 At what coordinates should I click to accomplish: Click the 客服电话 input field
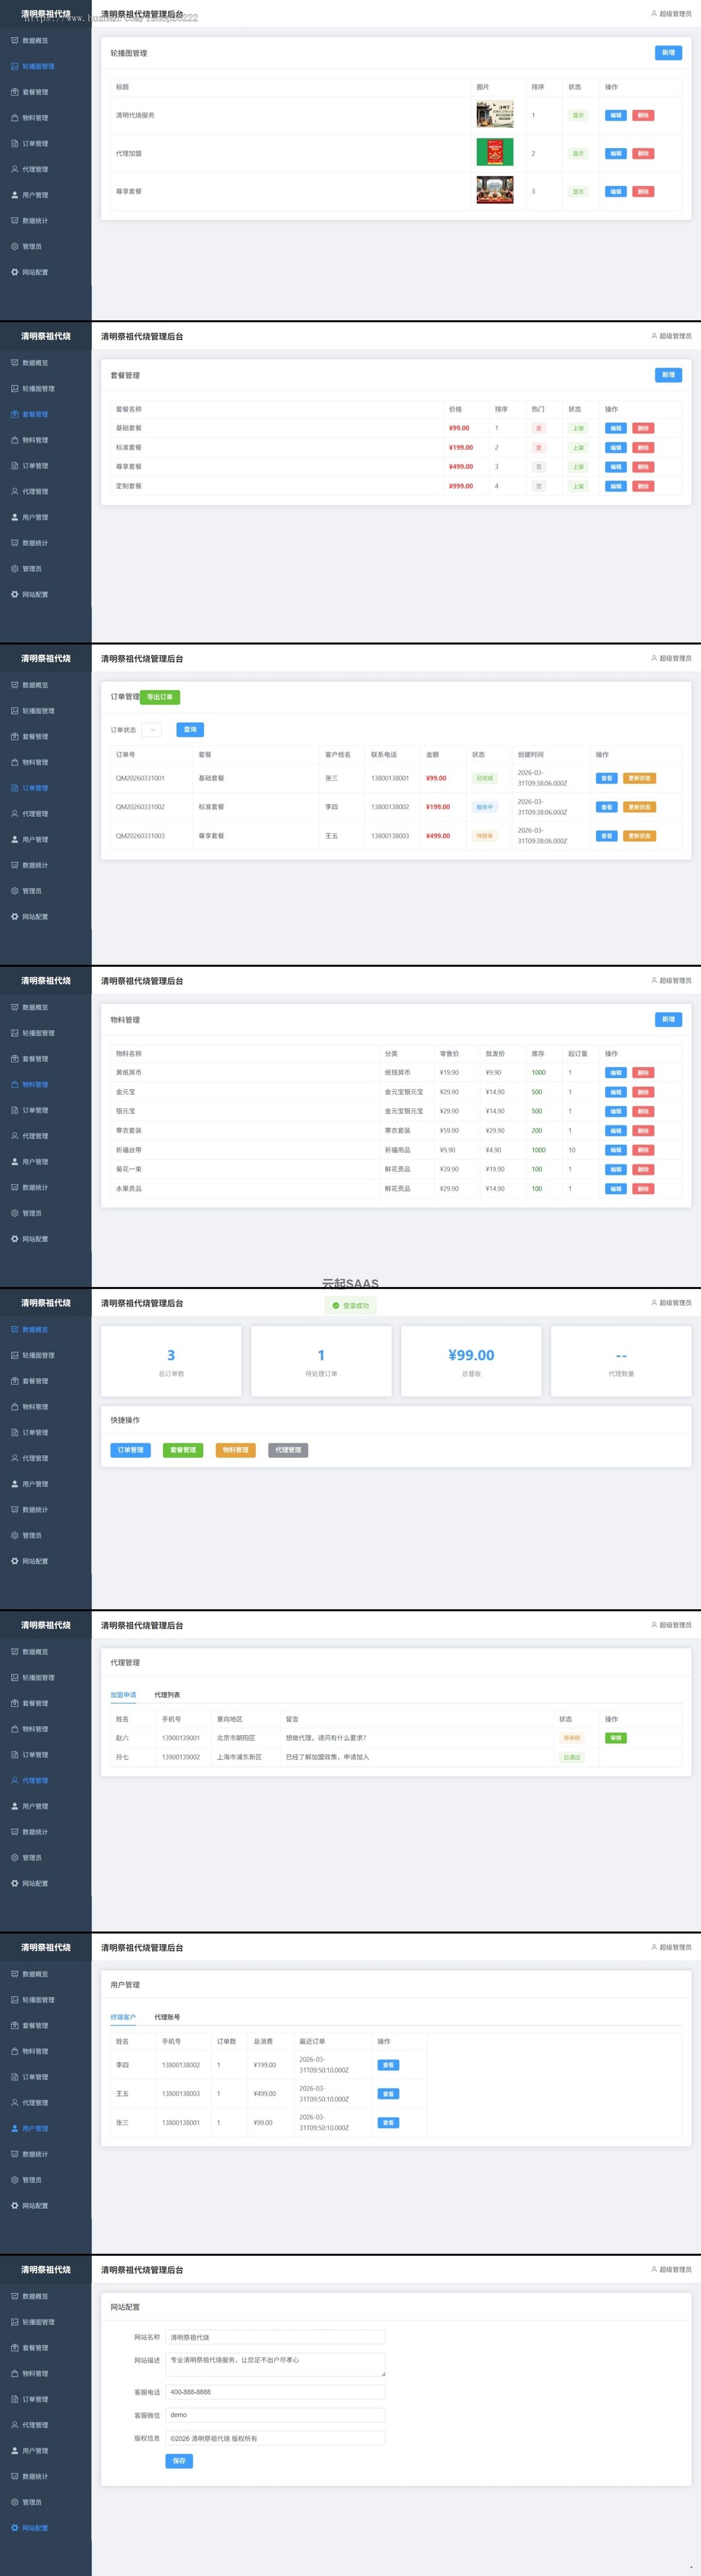[275, 2392]
